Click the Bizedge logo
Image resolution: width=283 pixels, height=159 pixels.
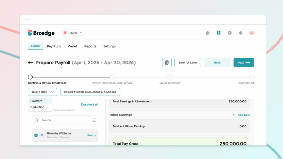(41, 33)
